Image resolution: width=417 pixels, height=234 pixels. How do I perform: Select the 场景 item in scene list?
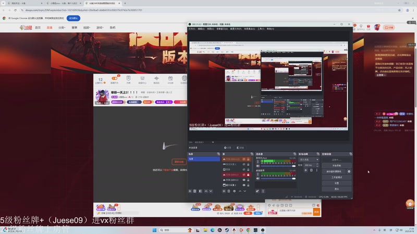(x=204, y=159)
